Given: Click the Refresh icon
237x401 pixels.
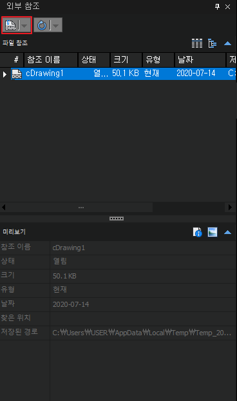Looking at the screenshot, I should [x=42, y=25].
